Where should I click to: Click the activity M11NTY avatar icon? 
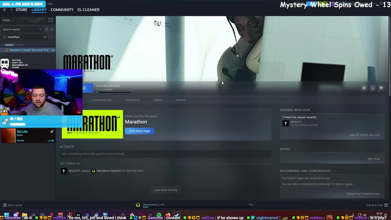(64, 171)
